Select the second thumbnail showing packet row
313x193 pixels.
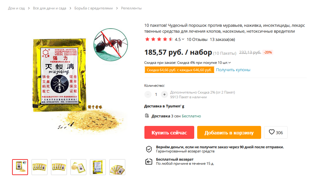pyautogui.click(x=39, y=167)
